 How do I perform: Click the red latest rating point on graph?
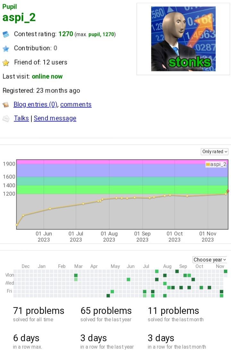click(228, 191)
